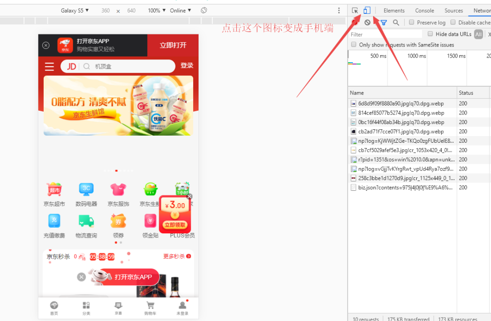Screen dimensions: 491x321
Task: Open the 0脂配方 清爽不腻 promo banner
Action: tap(118, 105)
